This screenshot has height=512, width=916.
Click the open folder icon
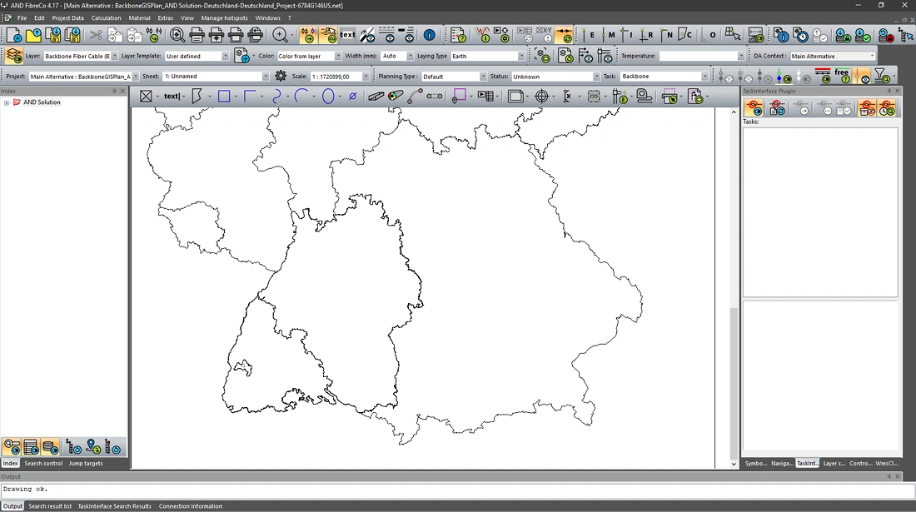[33, 35]
